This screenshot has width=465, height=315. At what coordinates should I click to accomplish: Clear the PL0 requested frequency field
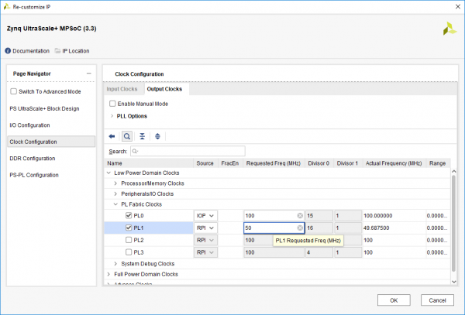pyautogui.click(x=298, y=215)
